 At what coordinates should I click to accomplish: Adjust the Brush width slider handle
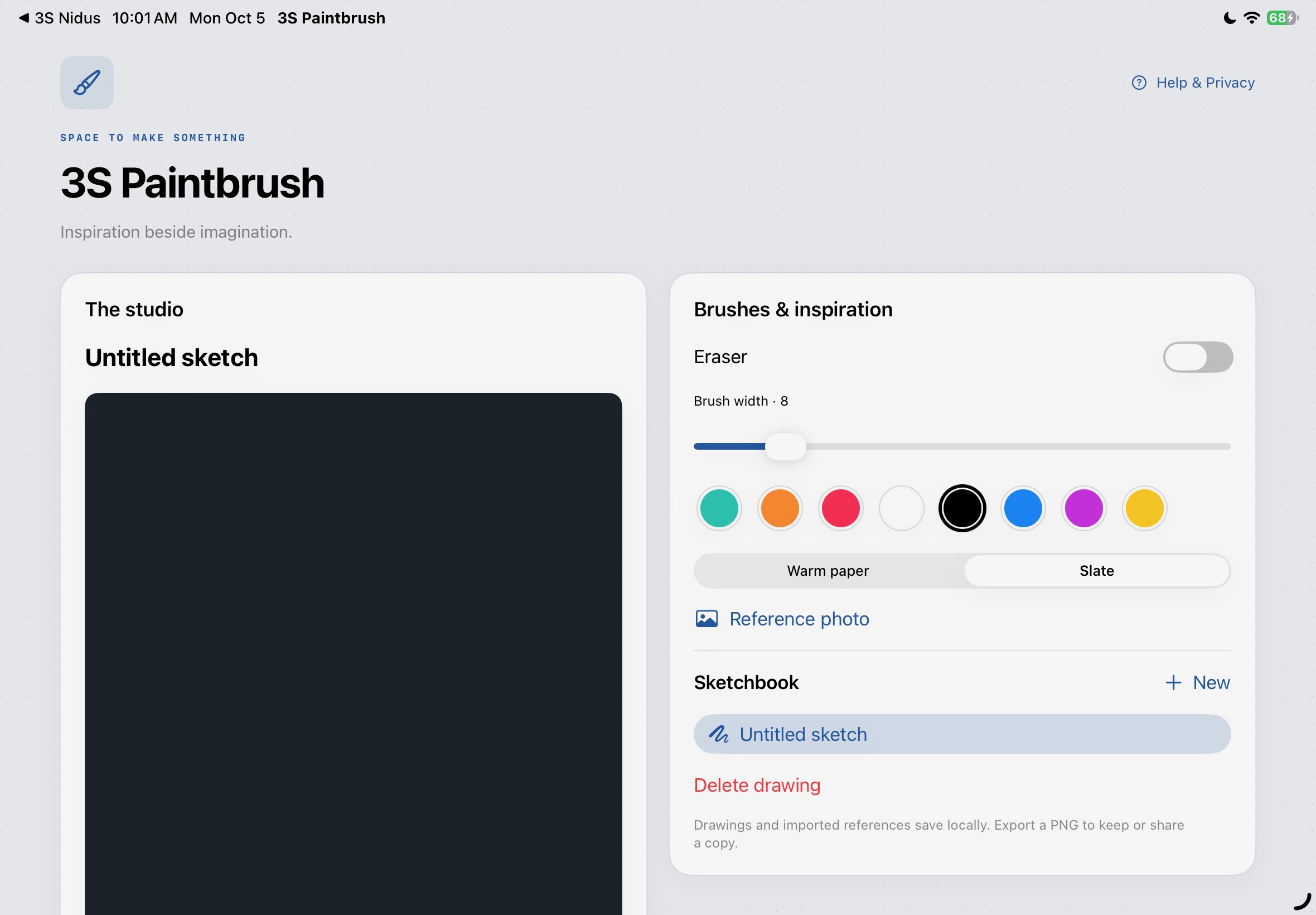point(786,446)
